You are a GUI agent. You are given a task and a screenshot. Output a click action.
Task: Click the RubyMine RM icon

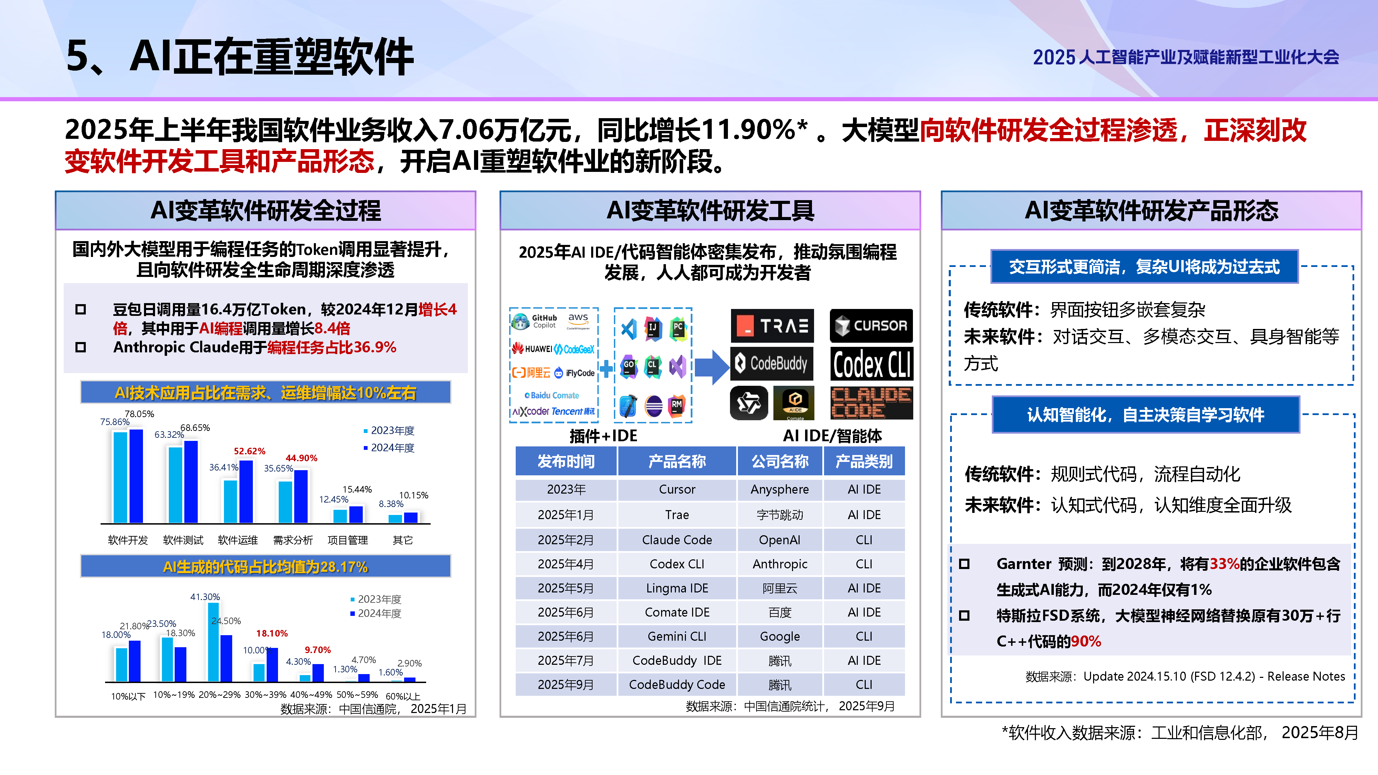(677, 406)
